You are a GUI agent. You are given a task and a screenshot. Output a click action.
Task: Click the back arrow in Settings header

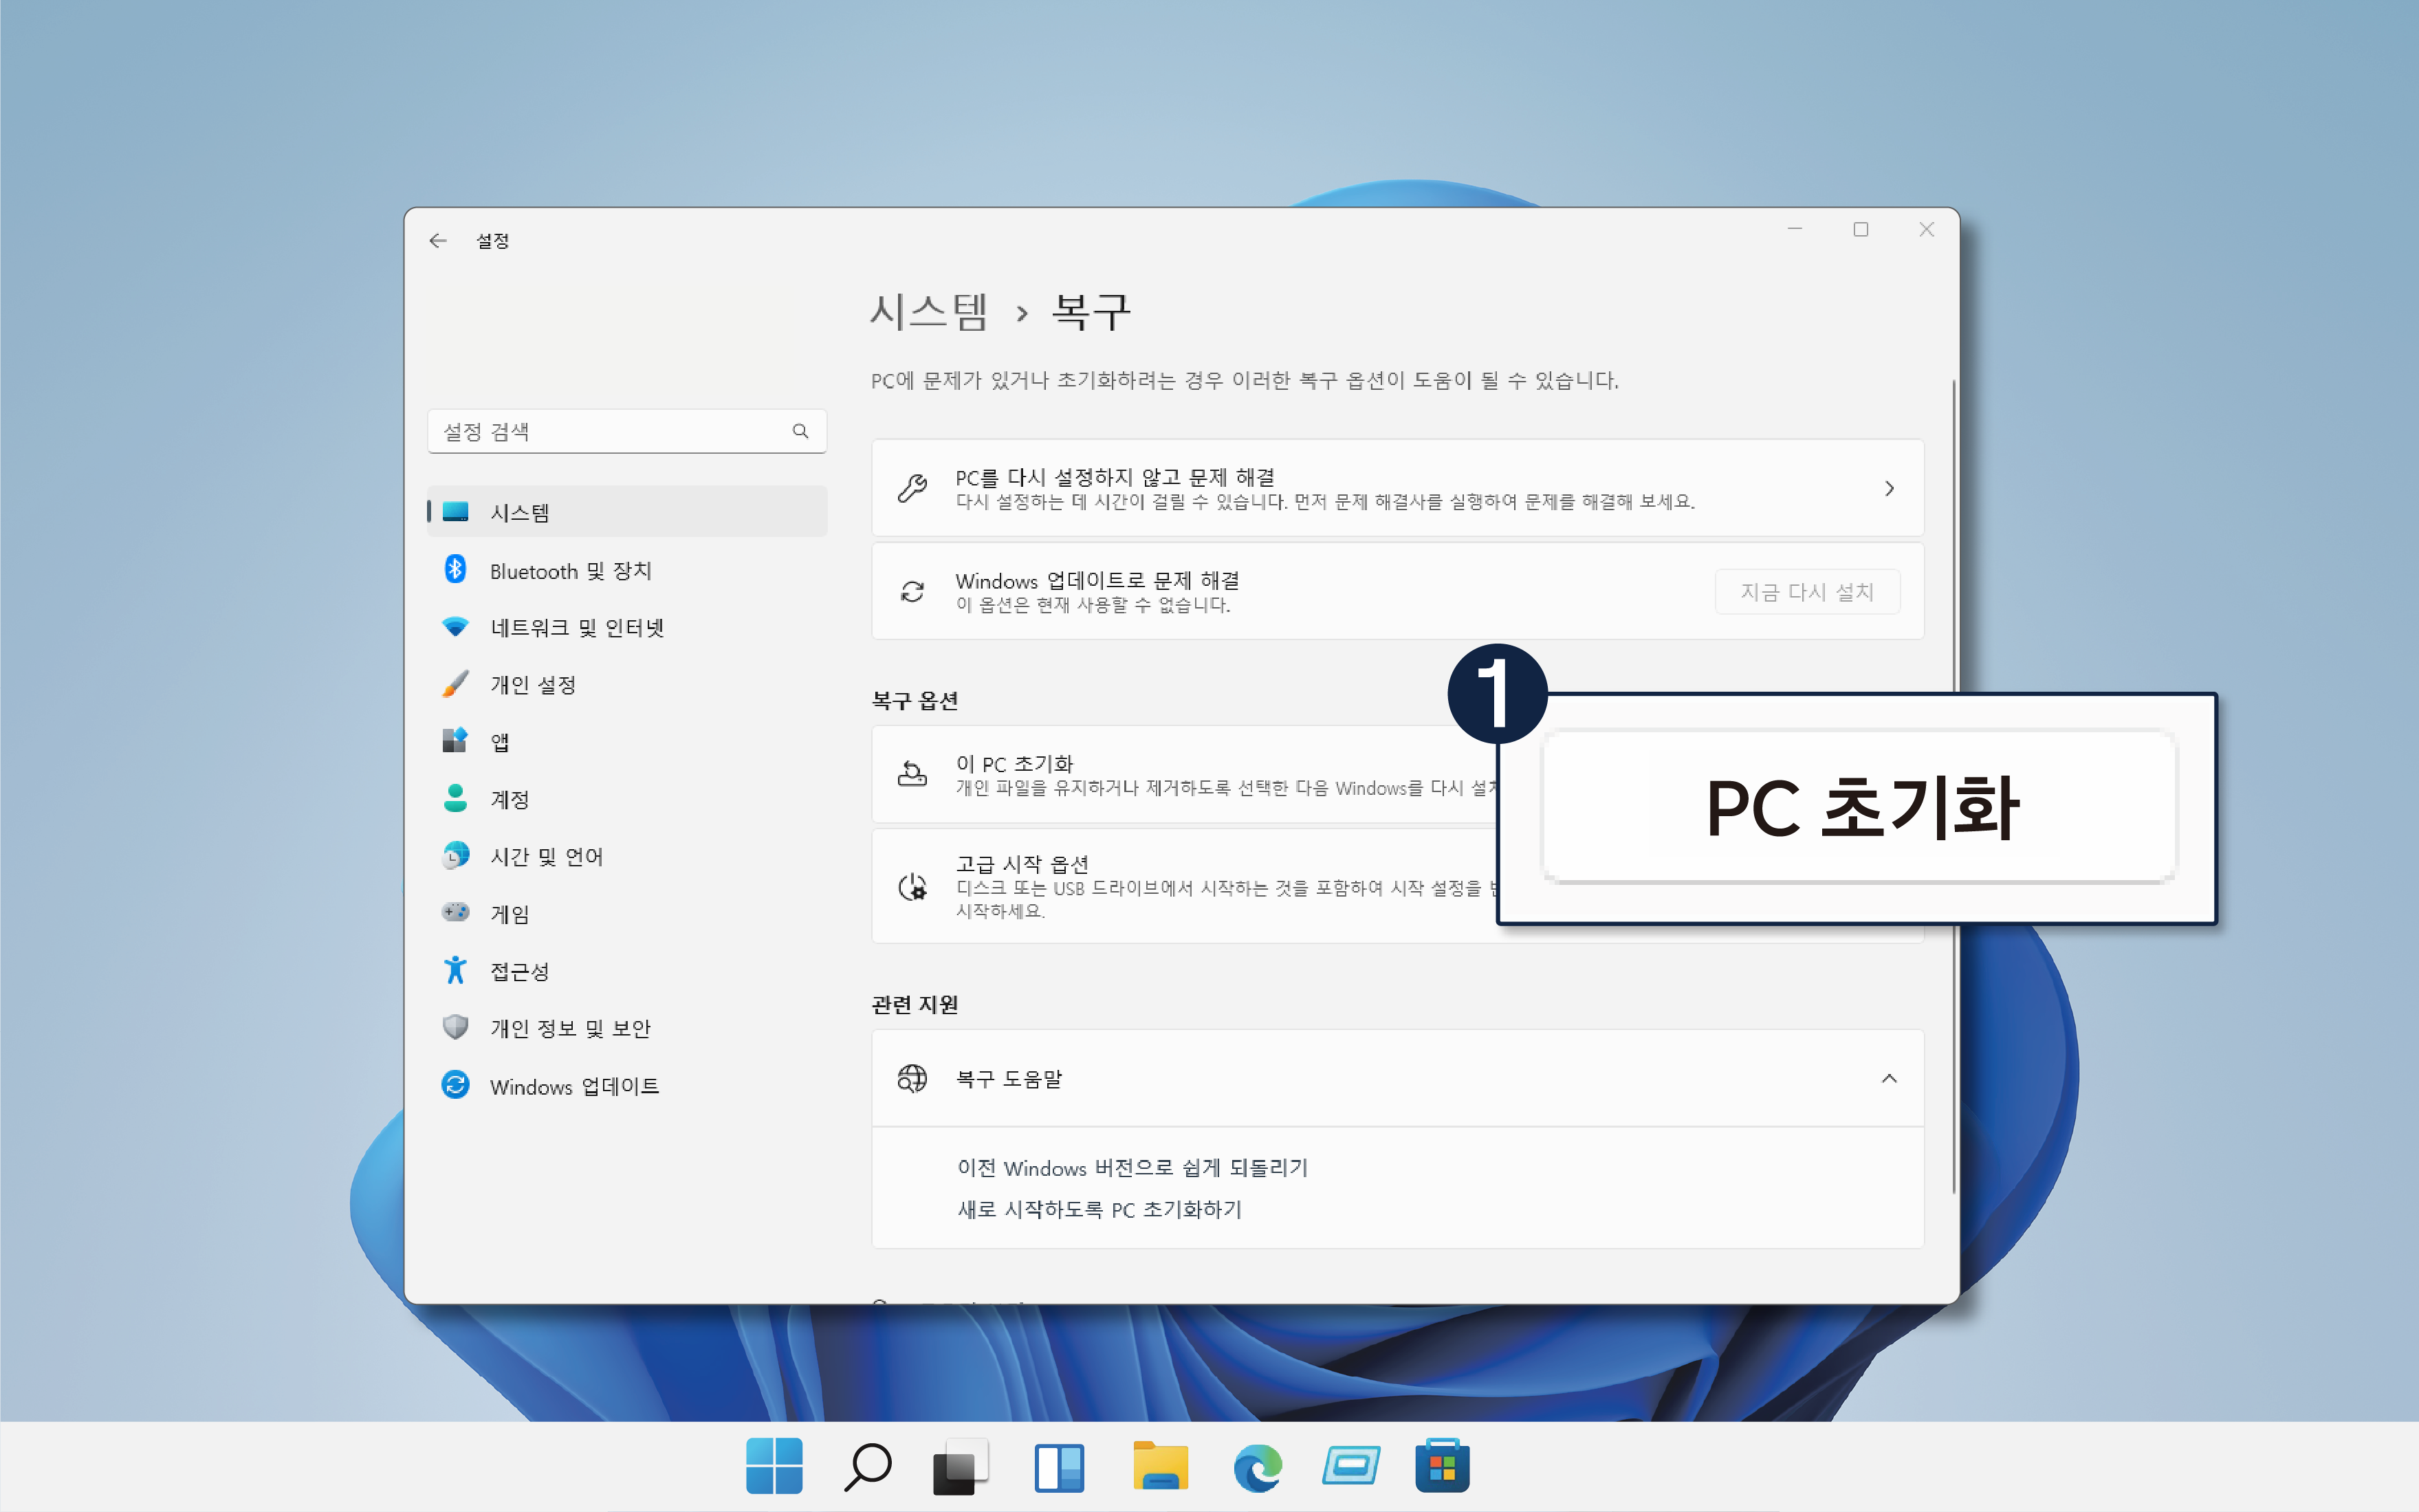[437, 241]
